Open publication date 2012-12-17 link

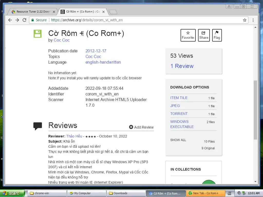(96, 51)
